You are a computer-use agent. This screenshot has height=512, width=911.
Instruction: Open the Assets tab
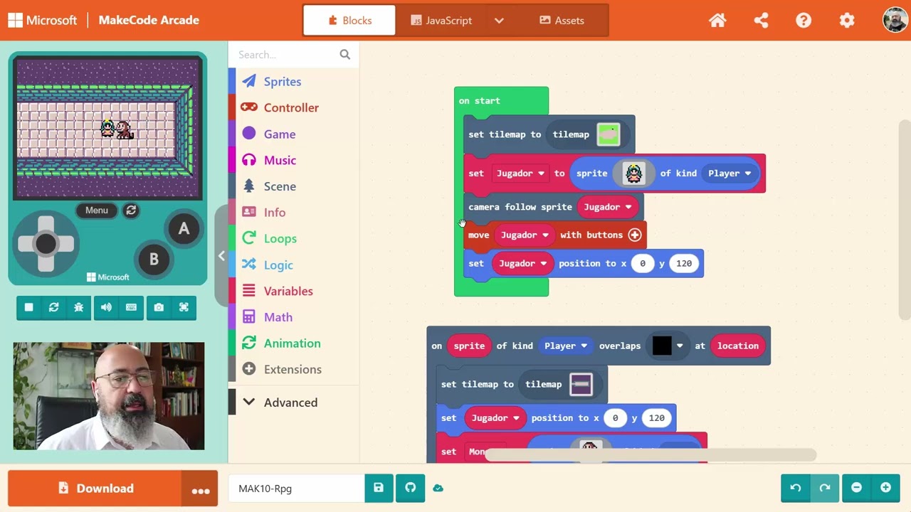coord(562,21)
